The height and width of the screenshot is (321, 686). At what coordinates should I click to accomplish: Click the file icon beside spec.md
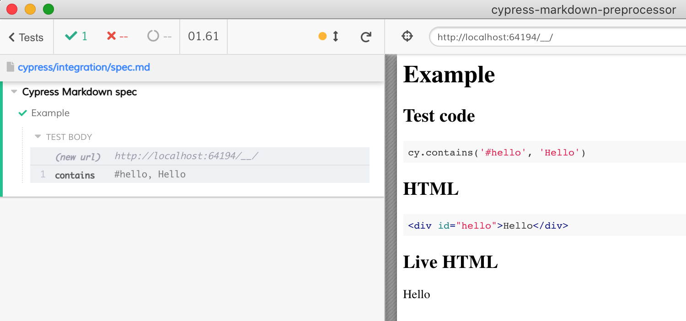11,67
